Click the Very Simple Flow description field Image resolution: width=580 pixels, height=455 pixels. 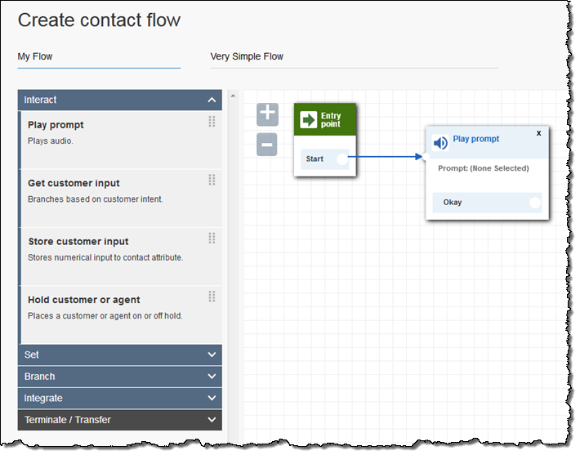pyautogui.click(x=354, y=56)
